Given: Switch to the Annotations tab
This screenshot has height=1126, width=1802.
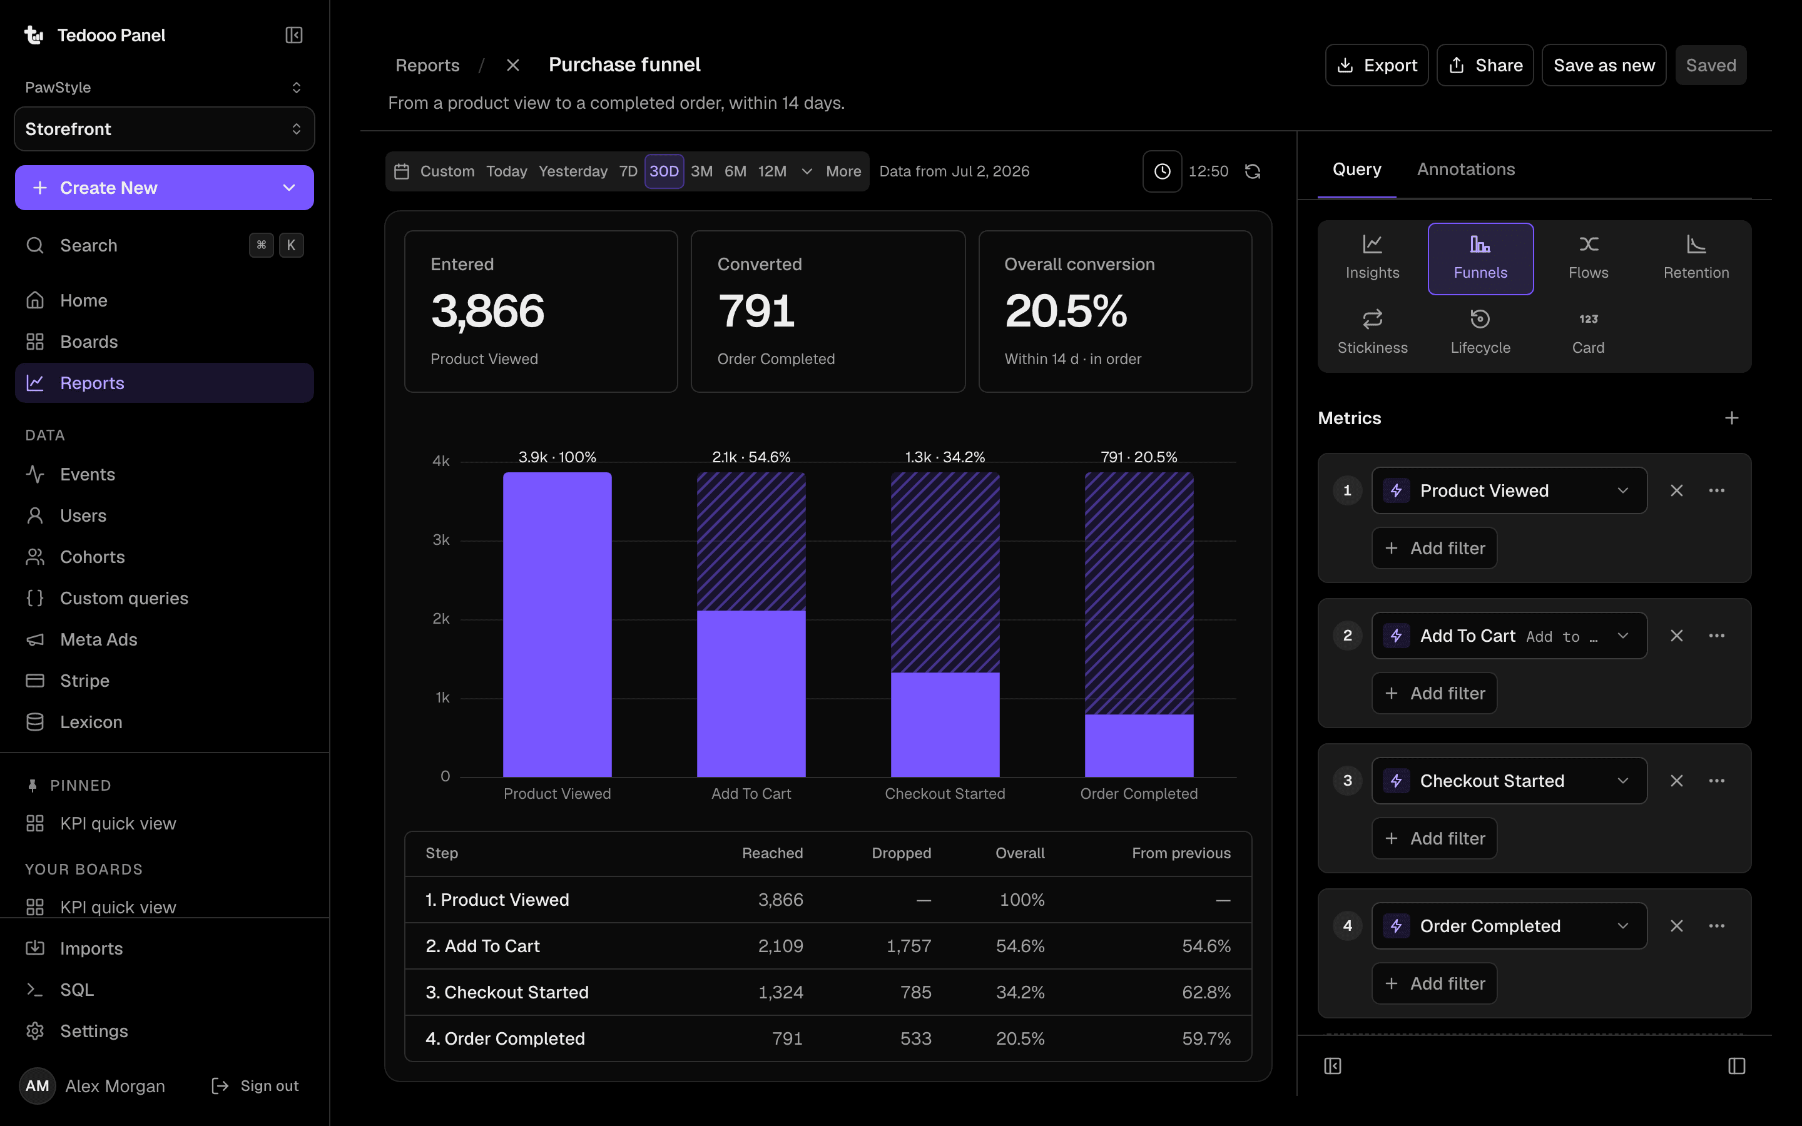Looking at the screenshot, I should coord(1465,170).
